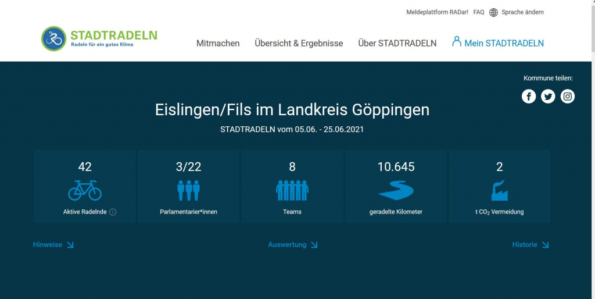Click the STADTRADELN bicycle logo

pos(54,39)
